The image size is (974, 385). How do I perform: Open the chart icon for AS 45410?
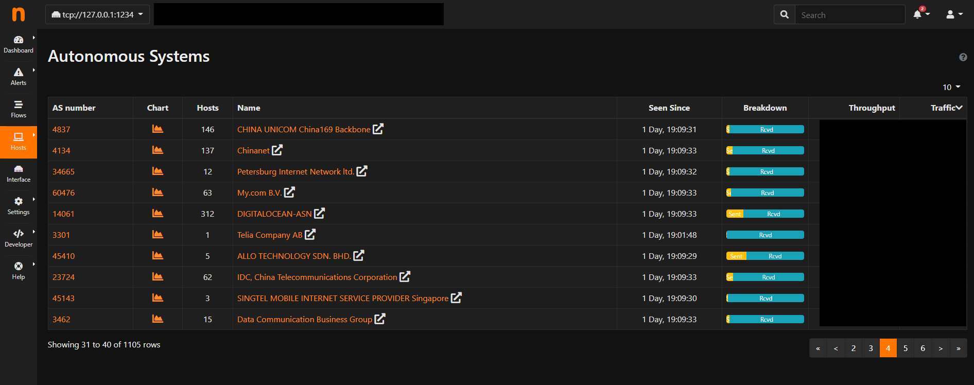158,255
